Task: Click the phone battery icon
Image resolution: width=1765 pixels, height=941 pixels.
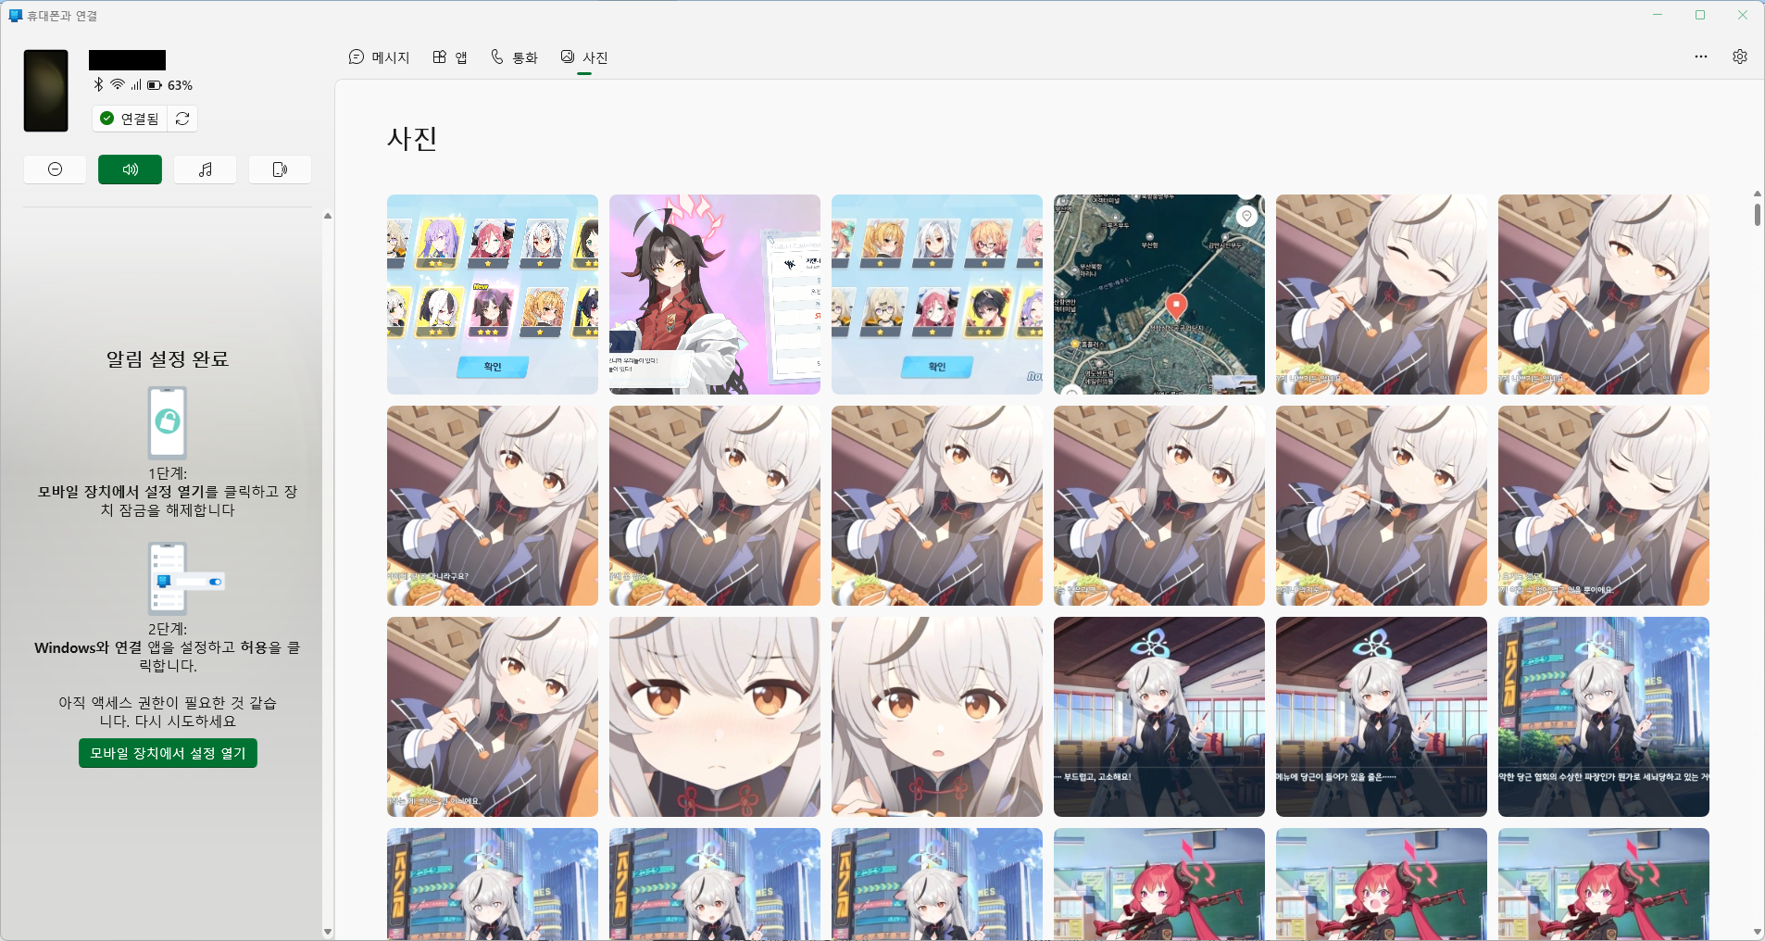Action: point(155,85)
